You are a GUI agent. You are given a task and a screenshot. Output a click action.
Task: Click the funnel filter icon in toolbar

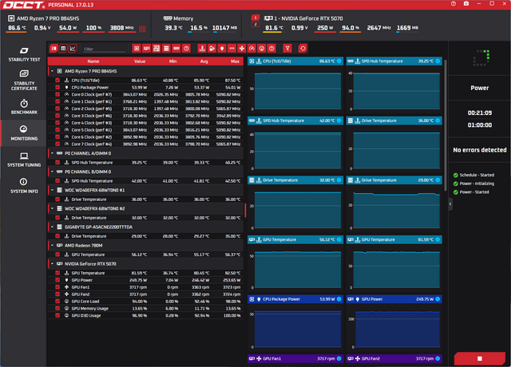click(287, 49)
